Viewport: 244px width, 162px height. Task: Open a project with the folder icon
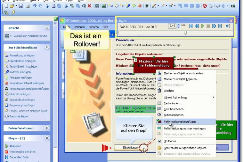tap(12, 6)
